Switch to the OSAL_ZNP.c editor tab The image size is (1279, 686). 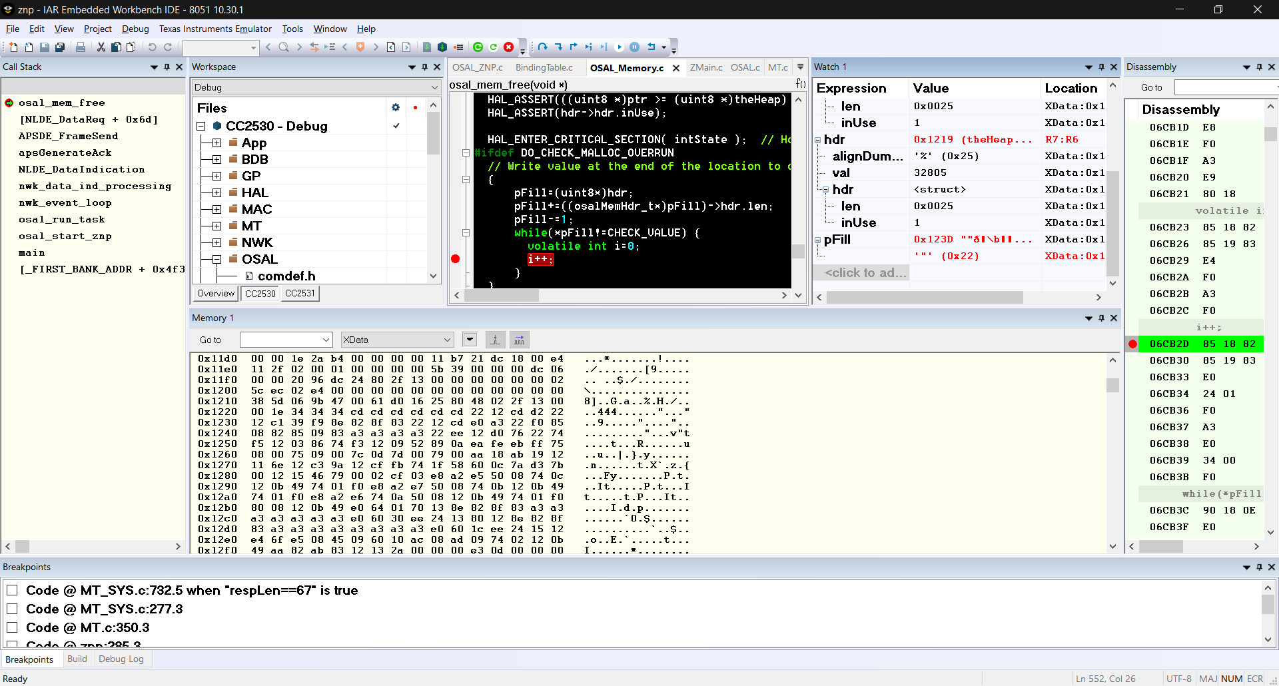478,67
